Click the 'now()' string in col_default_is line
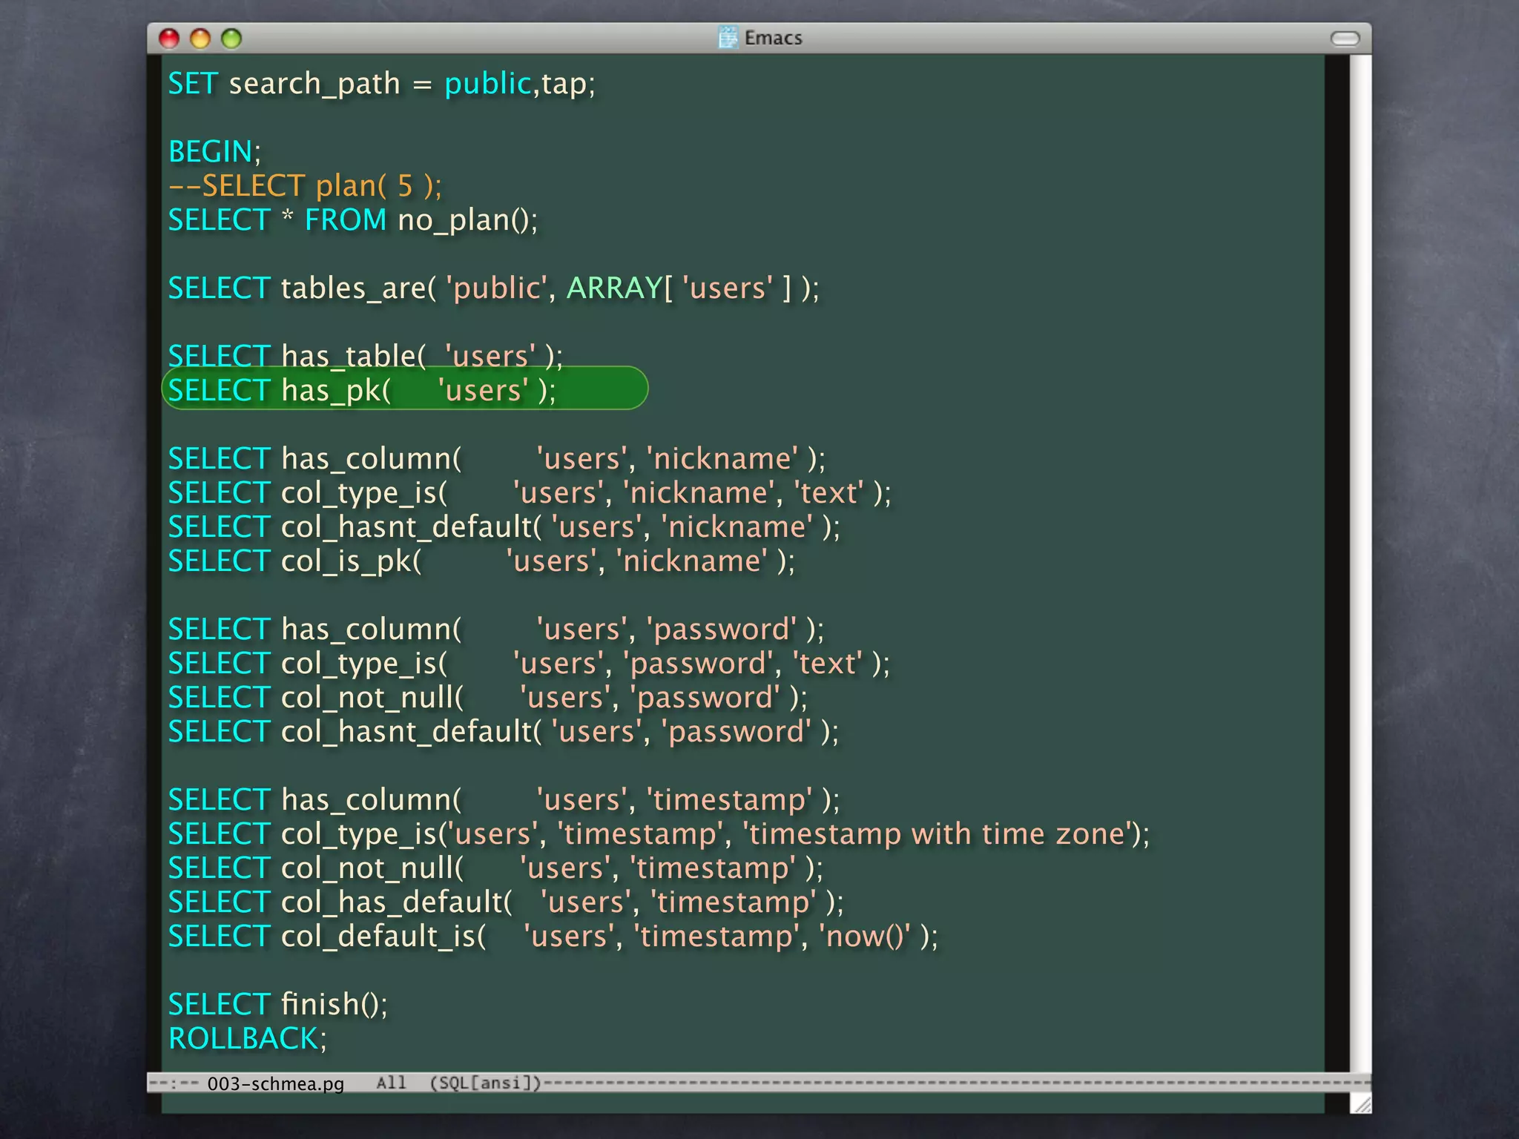1519x1139 pixels. click(864, 937)
